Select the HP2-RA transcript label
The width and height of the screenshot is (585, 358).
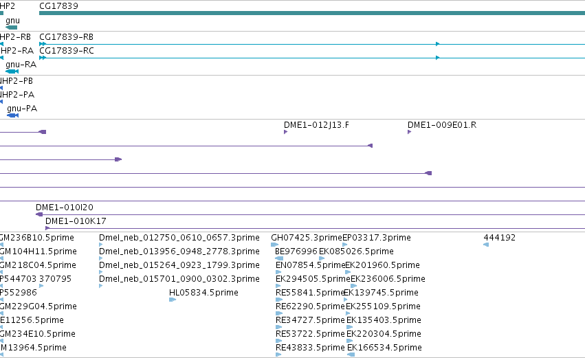tap(16, 51)
